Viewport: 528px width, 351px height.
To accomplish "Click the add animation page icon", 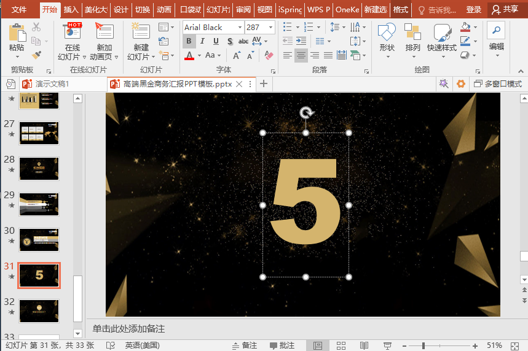I will (x=104, y=31).
